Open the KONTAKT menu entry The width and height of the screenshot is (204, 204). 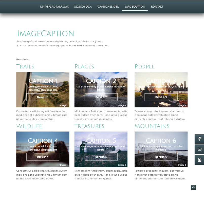pos(157,7)
